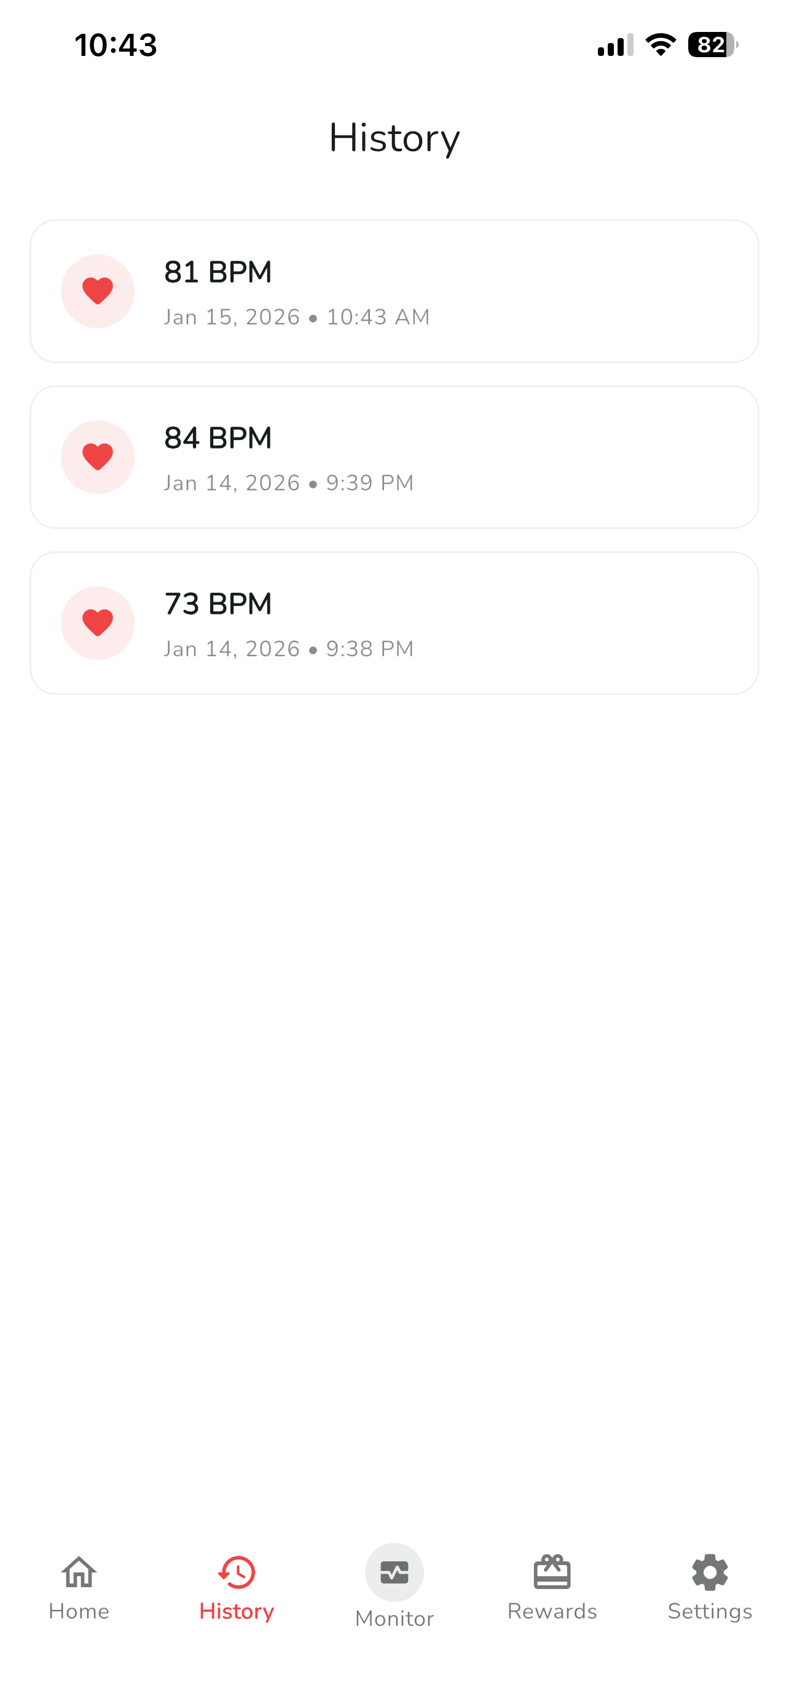
Task: Tap the Jan 15, 2026 10:43 AM timestamp
Action: click(297, 318)
